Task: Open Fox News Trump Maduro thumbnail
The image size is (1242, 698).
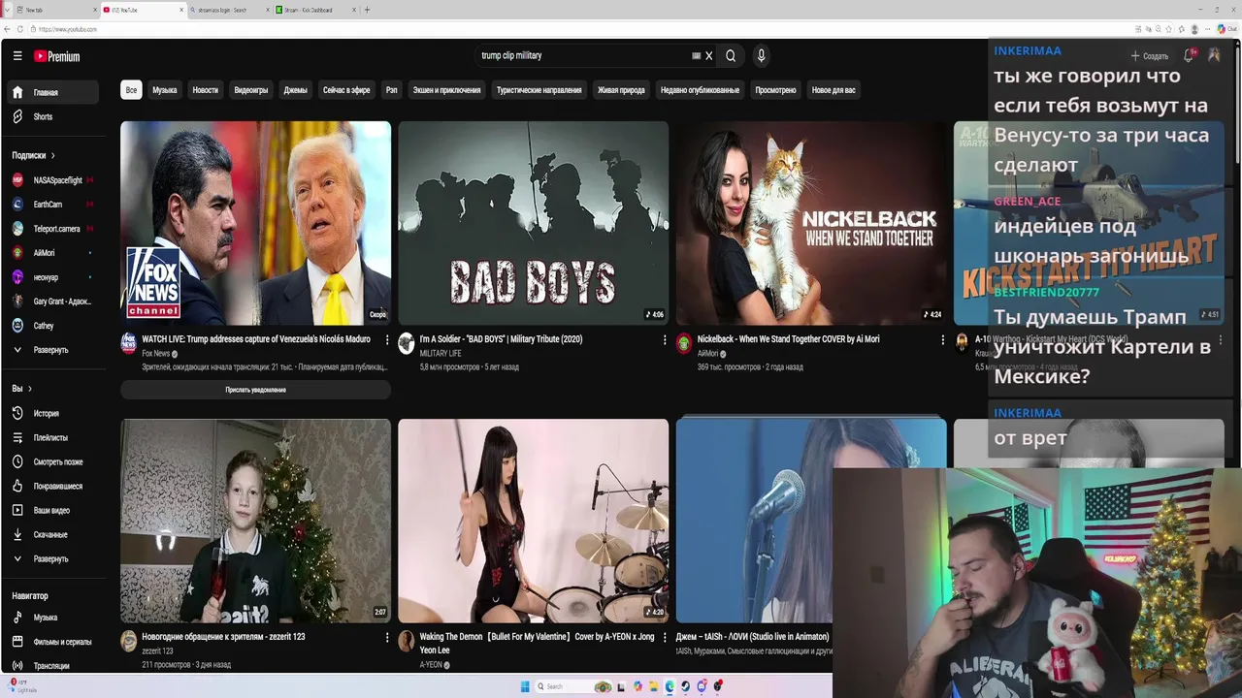Action: 255,223
